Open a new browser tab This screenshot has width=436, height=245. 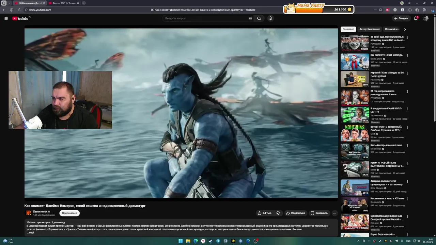pyautogui.click(x=84, y=3)
